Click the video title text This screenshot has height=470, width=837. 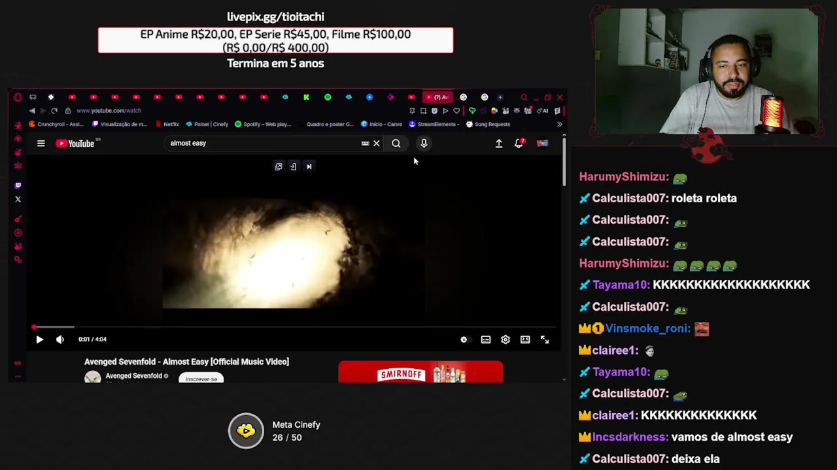coord(186,362)
